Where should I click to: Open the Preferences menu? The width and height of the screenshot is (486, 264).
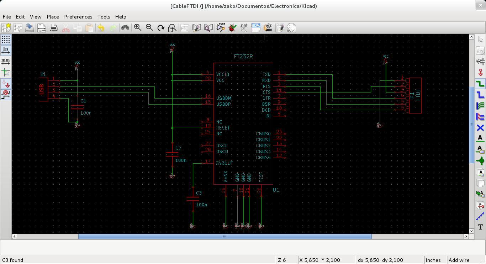[78, 17]
